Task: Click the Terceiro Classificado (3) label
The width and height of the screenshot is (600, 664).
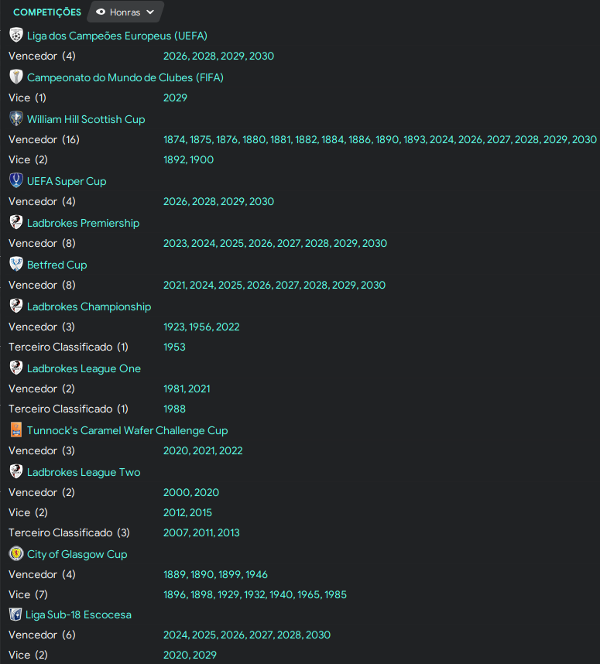Action: coord(69,532)
